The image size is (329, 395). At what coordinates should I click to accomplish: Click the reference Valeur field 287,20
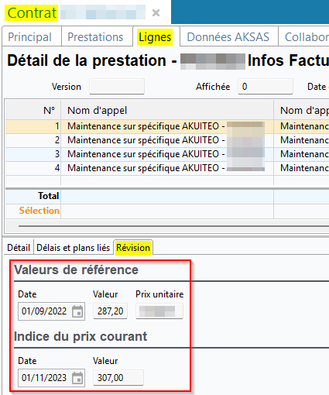110,311
